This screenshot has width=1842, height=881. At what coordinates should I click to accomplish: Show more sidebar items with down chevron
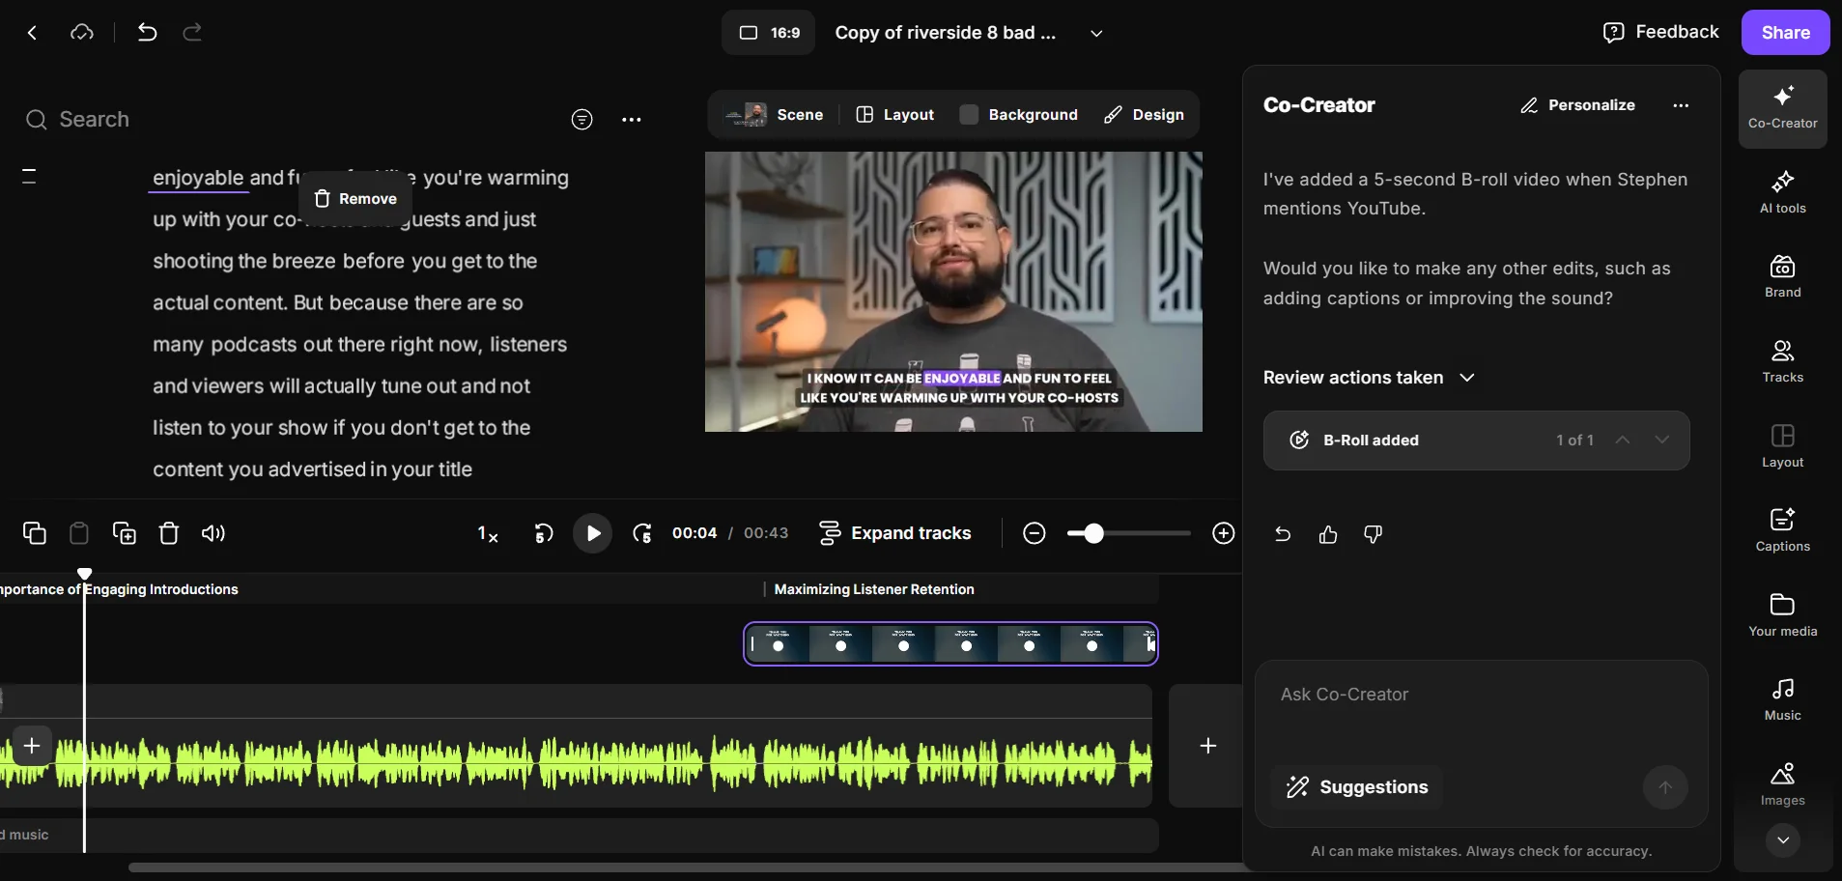(x=1783, y=840)
